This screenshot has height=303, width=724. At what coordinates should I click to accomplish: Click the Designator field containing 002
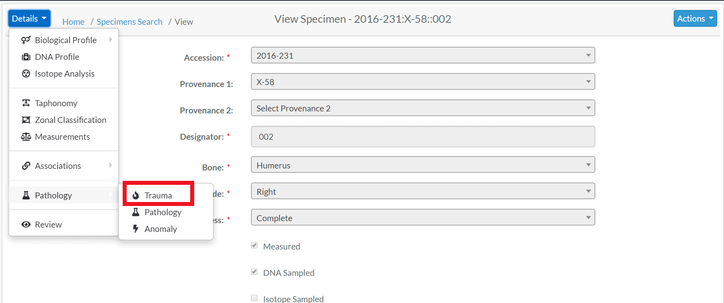pyautogui.click(x=423, y=137)
